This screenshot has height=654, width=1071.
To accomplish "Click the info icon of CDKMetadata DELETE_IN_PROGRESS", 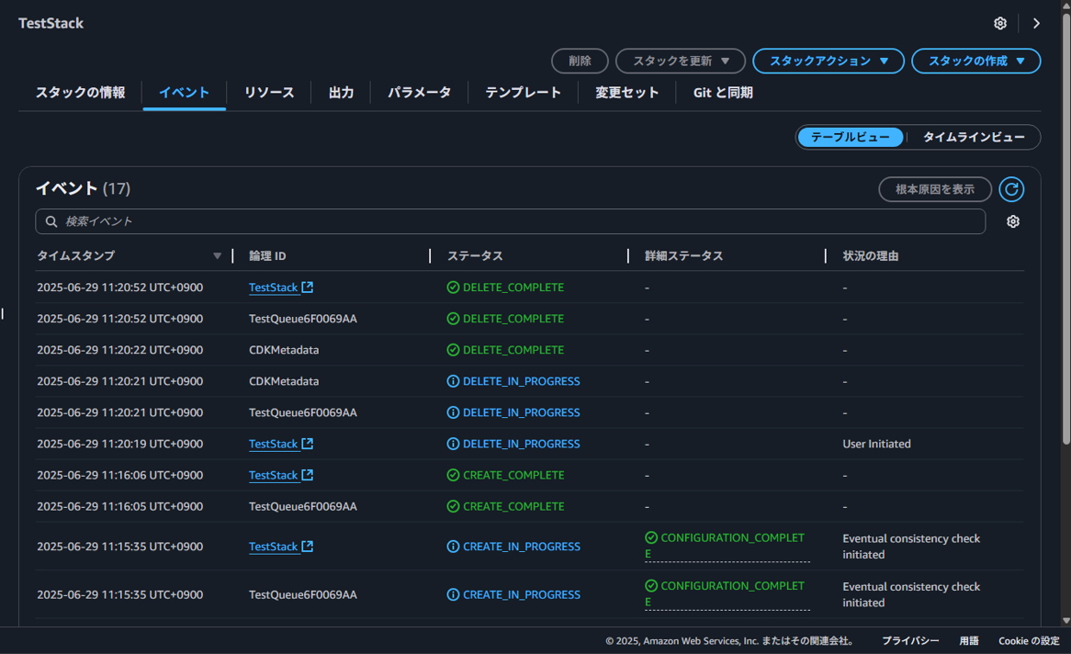I will (x=453, y=381).
